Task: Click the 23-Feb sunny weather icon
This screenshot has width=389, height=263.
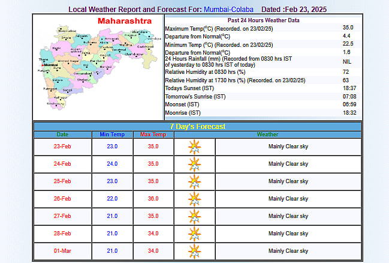Action: coord(194,147)
